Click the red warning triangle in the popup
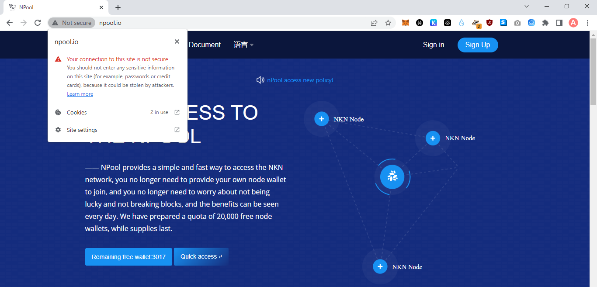This screenshot has height=287, width=597. tap(58, 59)
